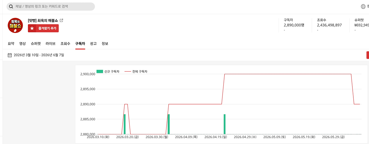The height and width of the screenshot is (144, 369).
Task: Click the 2026.05.09.(토) axis label
Action: click(x=275, y=137)
